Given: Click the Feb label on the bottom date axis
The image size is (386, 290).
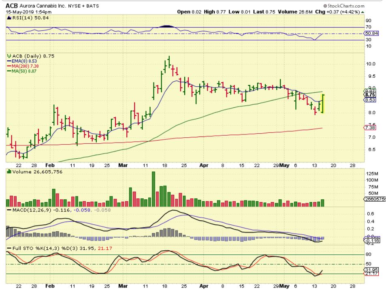Looking at the screenshot, I should point(50,286).
